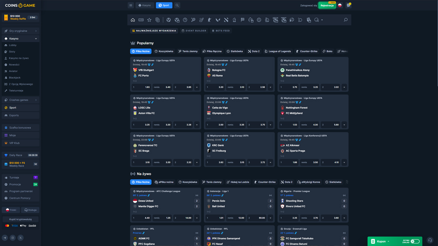The height and width of the screenshot is (246, 438).
Task: Open the Live events icon in sports bar
Action: (x=141, y=20)
